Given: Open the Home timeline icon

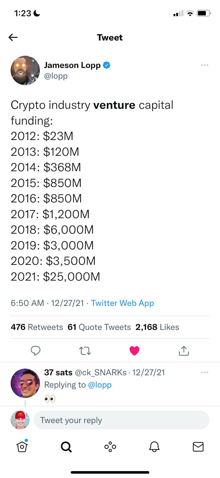Looking at the screenshot, I should pyautogui.click(x=22, y=447).
